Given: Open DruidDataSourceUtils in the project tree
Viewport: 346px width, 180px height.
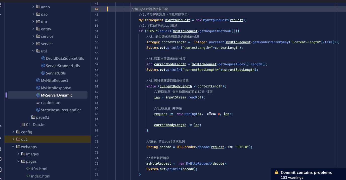Looking at the screenshot, I should click(x=65, y=58).
